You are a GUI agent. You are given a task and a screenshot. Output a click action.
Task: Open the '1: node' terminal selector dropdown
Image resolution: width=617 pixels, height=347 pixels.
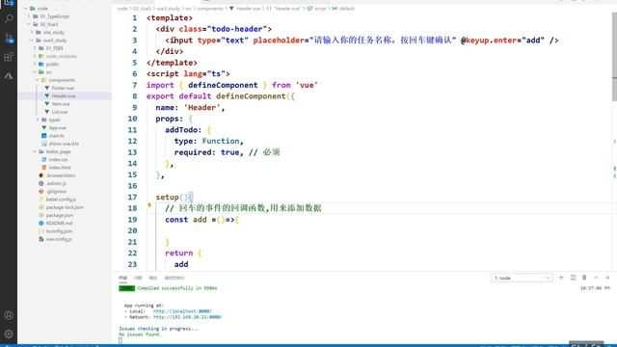[522, 279]
